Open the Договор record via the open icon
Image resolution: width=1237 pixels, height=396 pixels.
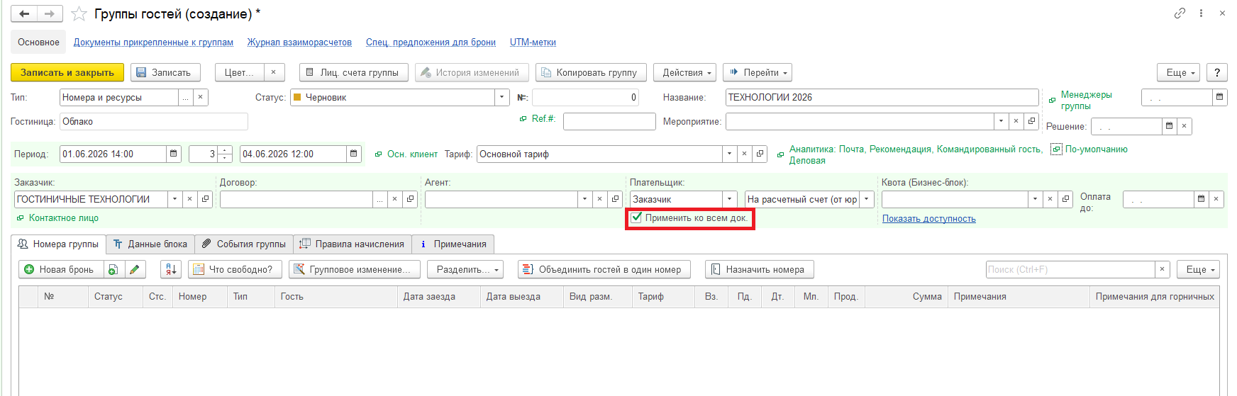coord(410,199)
